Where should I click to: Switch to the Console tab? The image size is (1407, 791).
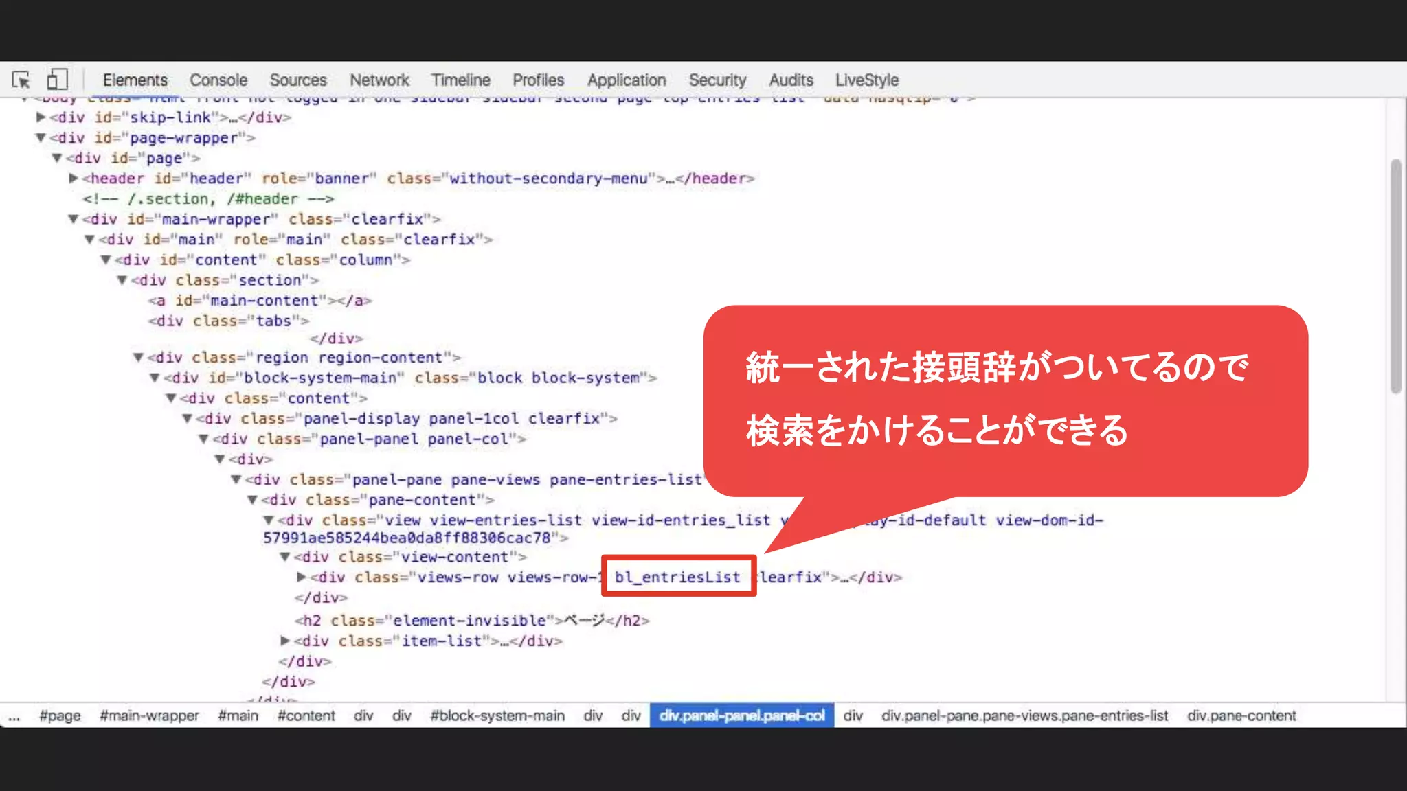218,80
